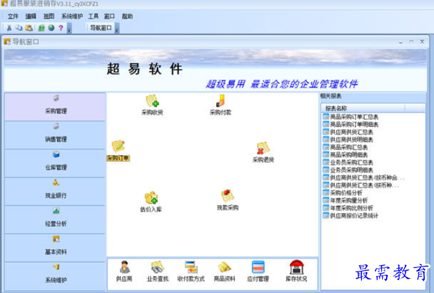Screen dimensions: 434x293
Task: Open the 帮助 menu
Action: coord(127,16)
